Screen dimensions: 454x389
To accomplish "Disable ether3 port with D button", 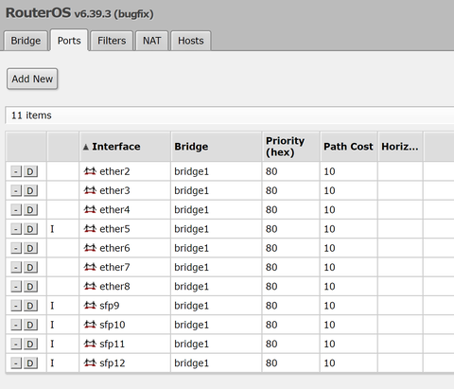I will click(30, 191).
